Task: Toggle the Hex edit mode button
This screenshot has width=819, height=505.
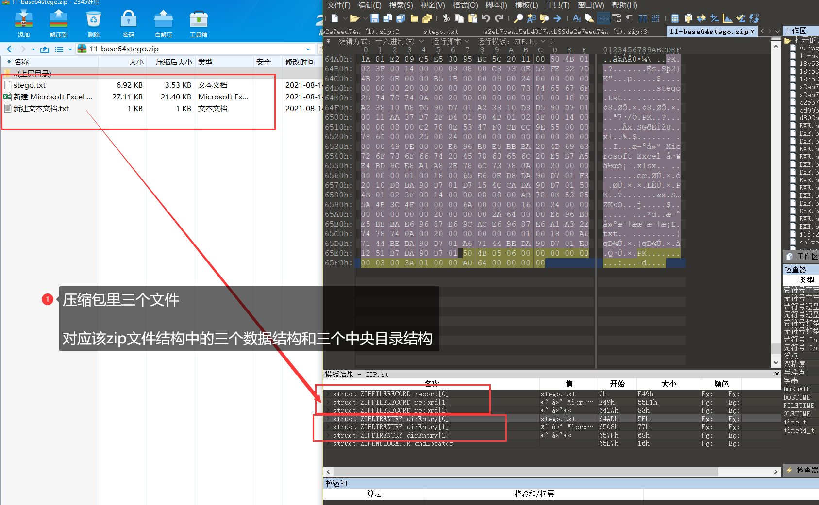Action: [x=603, y=18]
